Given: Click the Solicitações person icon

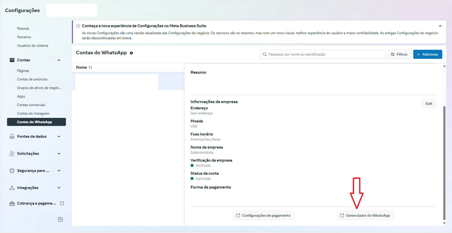Looking at the screenshot, I should [x=12, y=154].
